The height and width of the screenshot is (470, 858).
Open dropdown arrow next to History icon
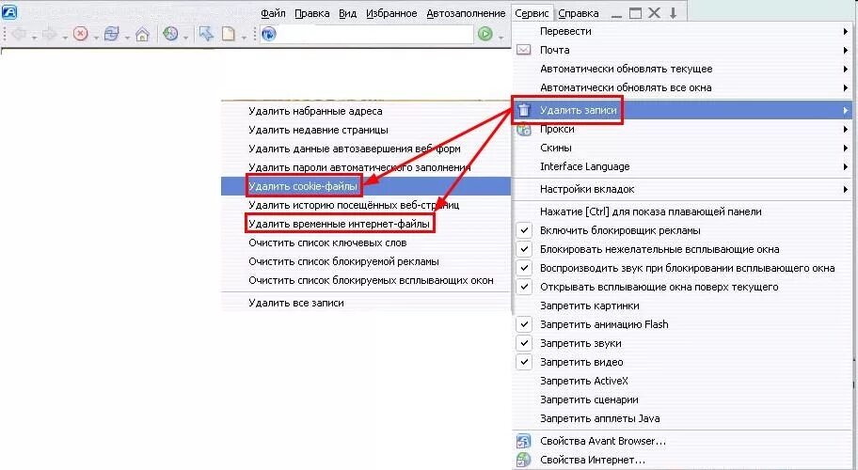pyautogui.click(x=186, y=38)
